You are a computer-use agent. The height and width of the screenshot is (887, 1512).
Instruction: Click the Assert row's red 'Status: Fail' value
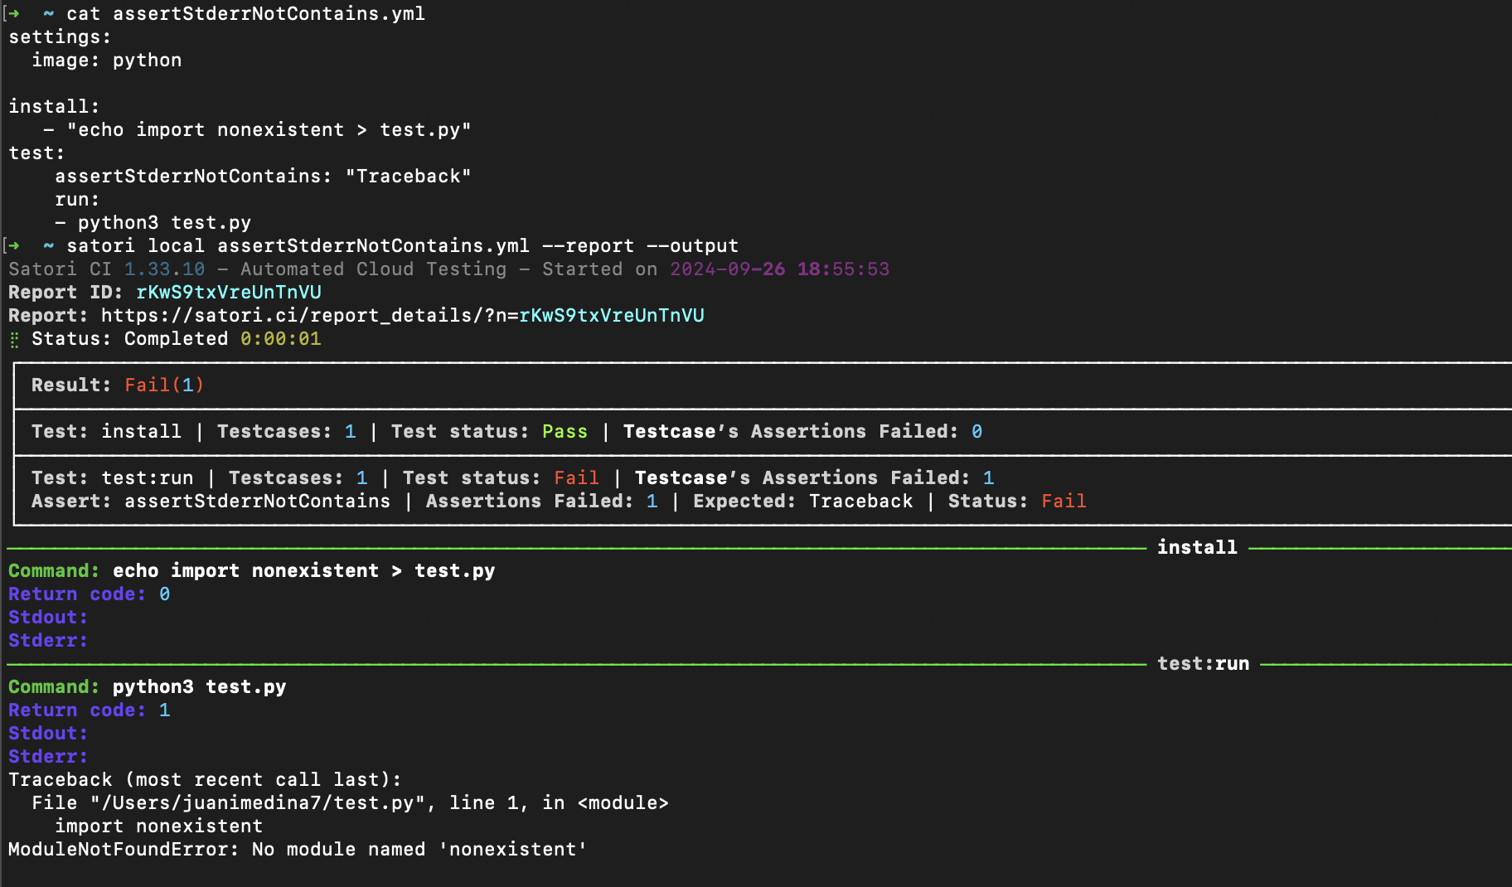[1064, 502]
